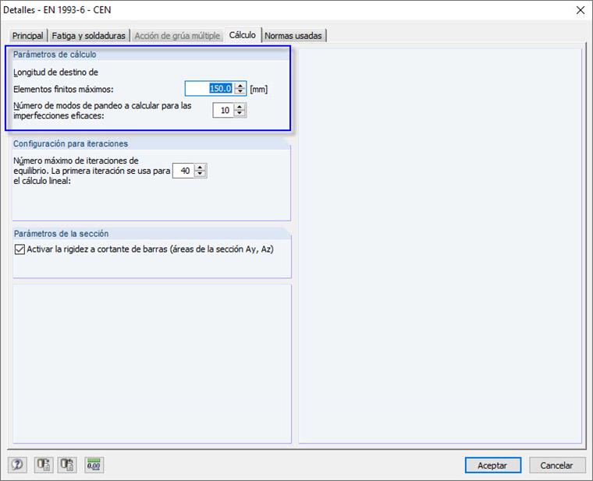Click the Configuración para iteraciones heading
This screenshot has width=593, height=481.
click(70, 143)
